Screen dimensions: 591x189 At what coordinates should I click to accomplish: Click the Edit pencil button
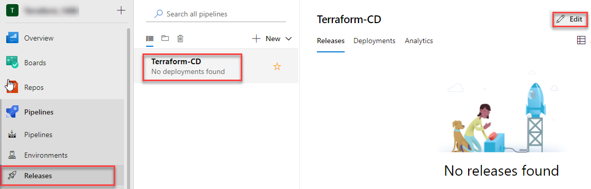569,19
